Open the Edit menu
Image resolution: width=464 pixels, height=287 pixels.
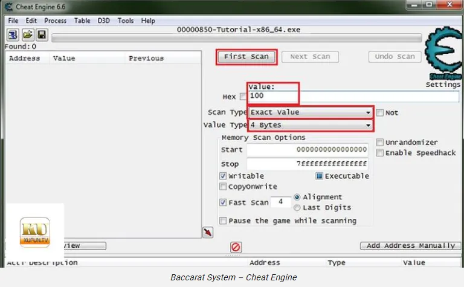click(31, 21)
